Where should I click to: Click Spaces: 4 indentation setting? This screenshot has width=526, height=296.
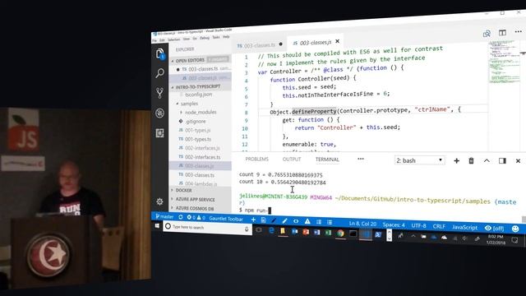click(394, 224)
